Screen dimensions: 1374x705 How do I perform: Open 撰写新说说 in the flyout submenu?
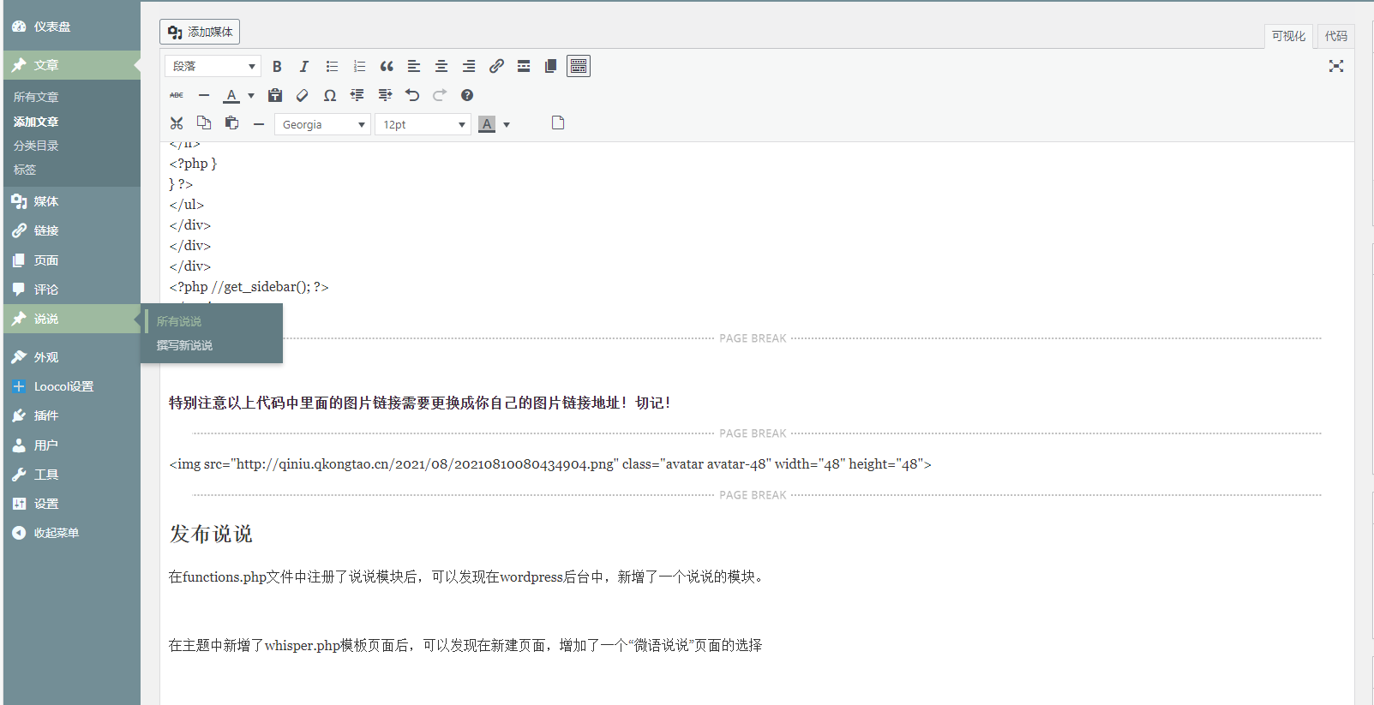click(x=184, y=346)
